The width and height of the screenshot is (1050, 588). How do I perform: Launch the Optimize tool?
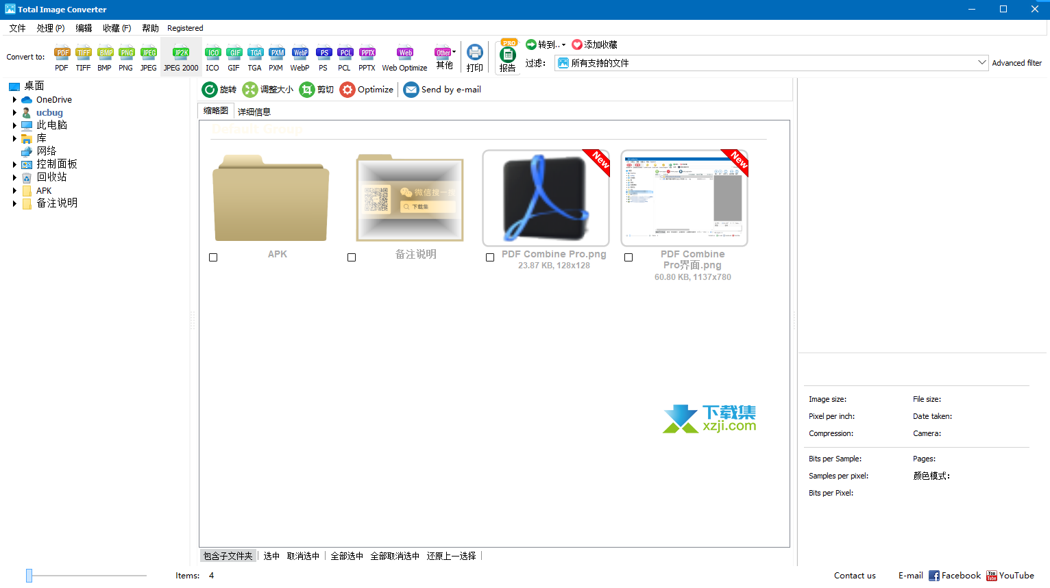(x=367, y=90)
